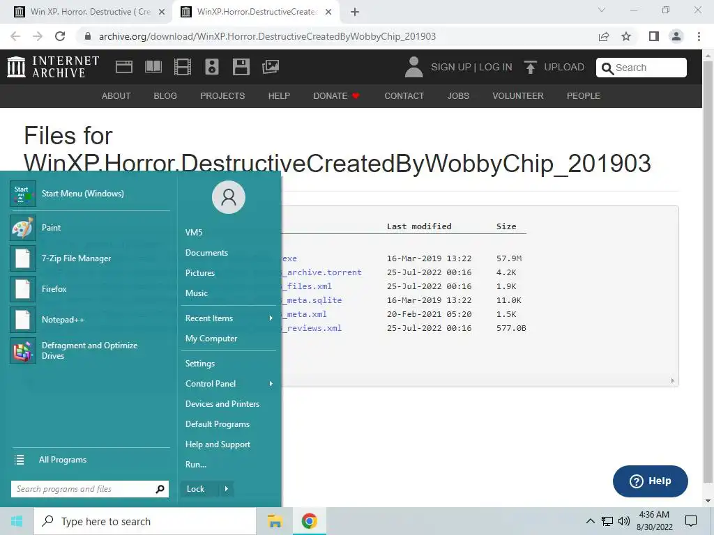
Task: Click Search programs and files box
Action: (90, 489)
